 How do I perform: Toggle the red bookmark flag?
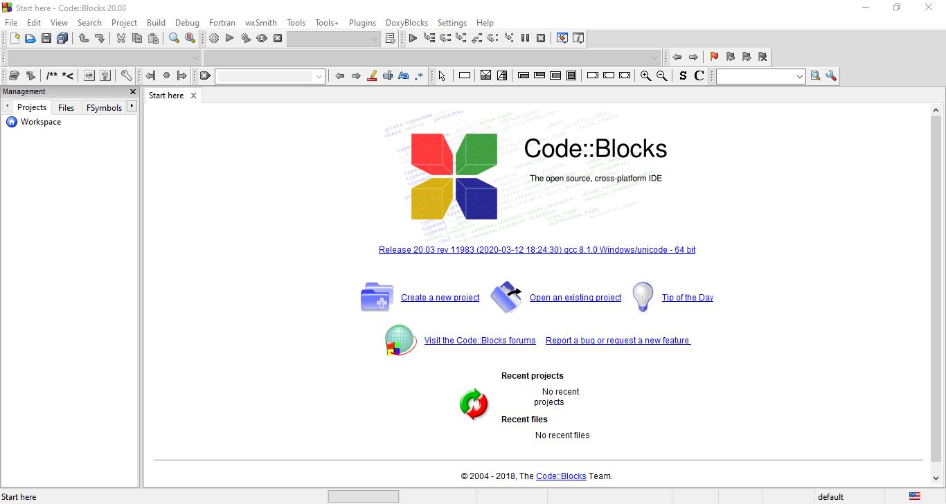point(715,57)
